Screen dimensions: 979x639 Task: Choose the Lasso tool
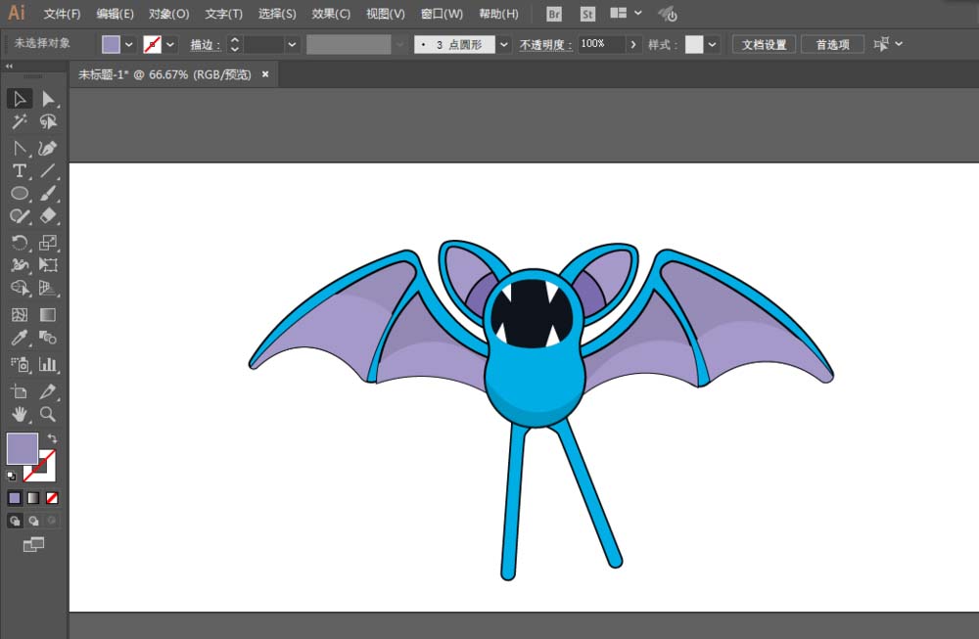(48, 121)
